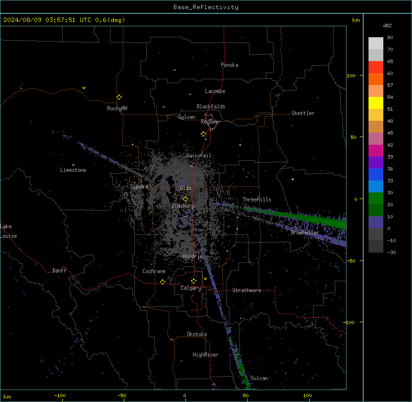Click the Base_Reflectivity title
The height and width of the screenshot is (402, 412).
click(206, 7)
